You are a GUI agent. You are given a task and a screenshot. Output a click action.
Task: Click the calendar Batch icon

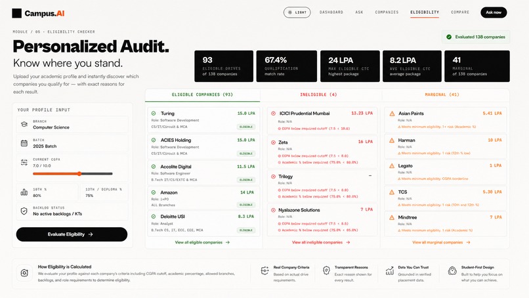pos(24,143)
